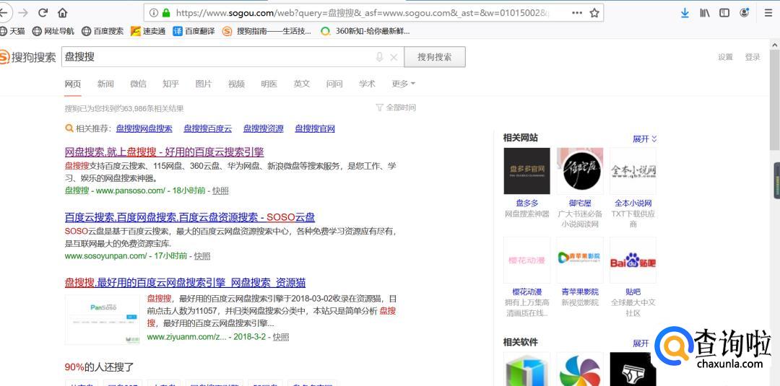This screenshot has width=780, height=386.
Task: Expand the 相关软件 展开 section
Action: (x=644, y=343)
